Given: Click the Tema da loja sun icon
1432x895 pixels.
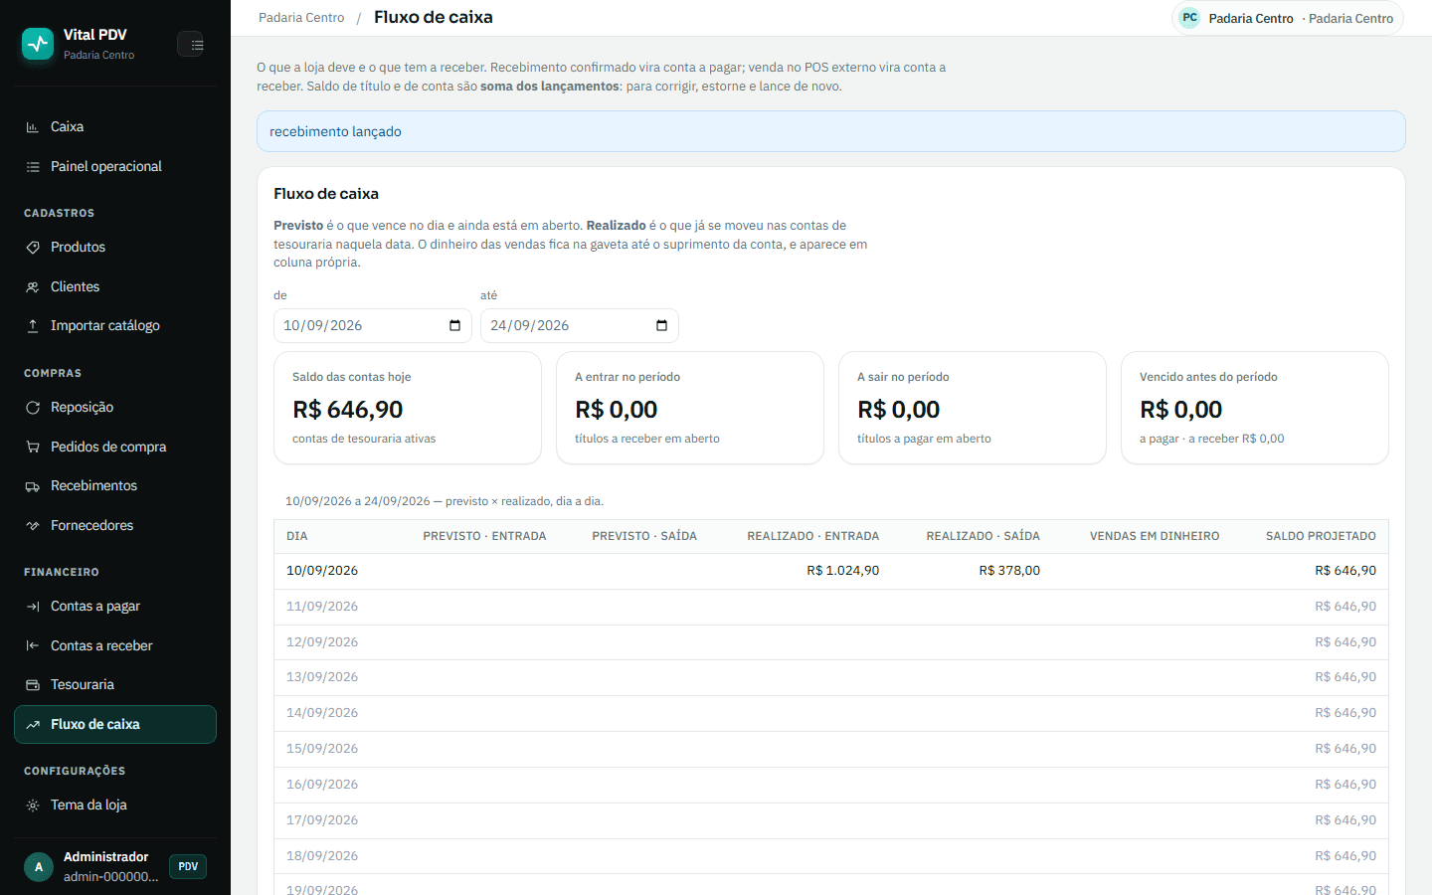Looking at the screenshot, I should coord(33,805).
